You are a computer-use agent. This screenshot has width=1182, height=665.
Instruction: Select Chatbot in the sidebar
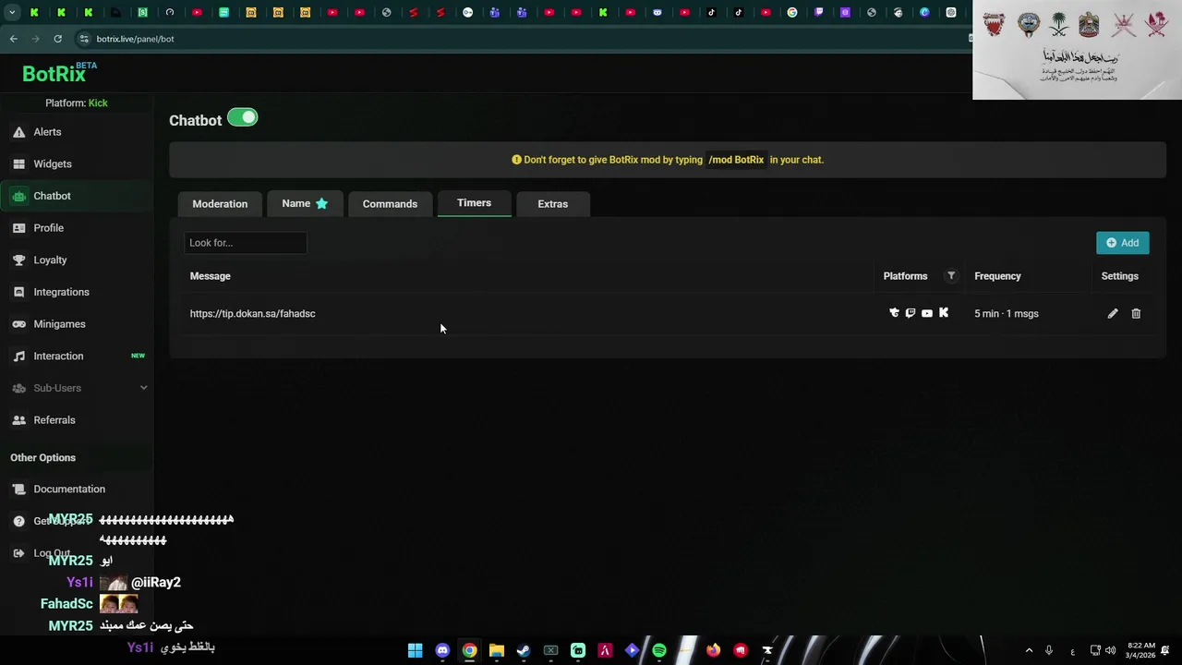52,196
